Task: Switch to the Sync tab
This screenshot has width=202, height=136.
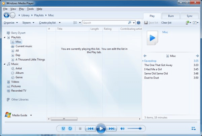Action: click(190, 16)
